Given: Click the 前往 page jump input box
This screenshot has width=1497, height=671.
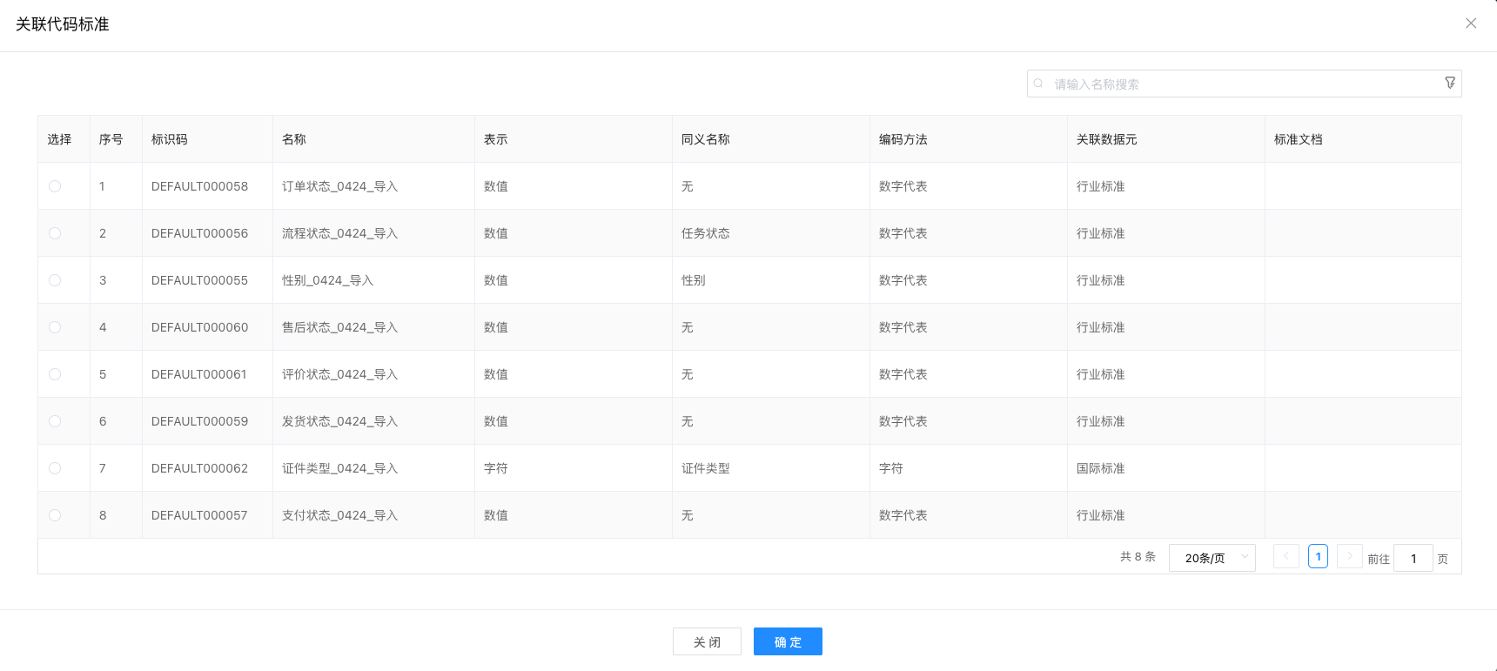Looking at the screenshot, I should click(x=1413, y=558).
